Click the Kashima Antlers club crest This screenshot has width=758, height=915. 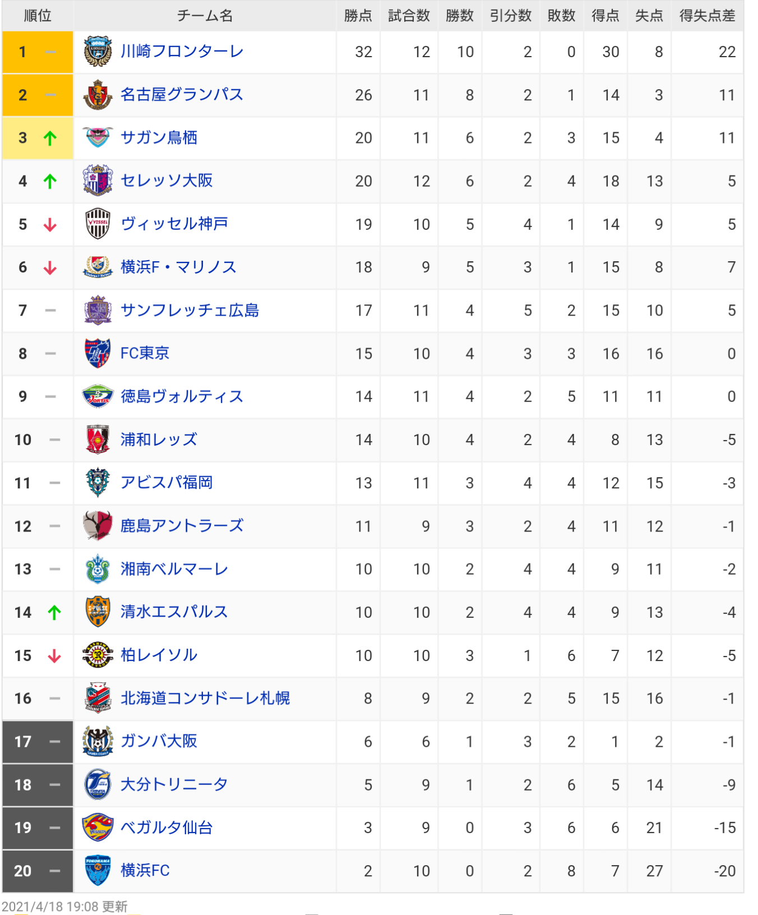(98, 526)
